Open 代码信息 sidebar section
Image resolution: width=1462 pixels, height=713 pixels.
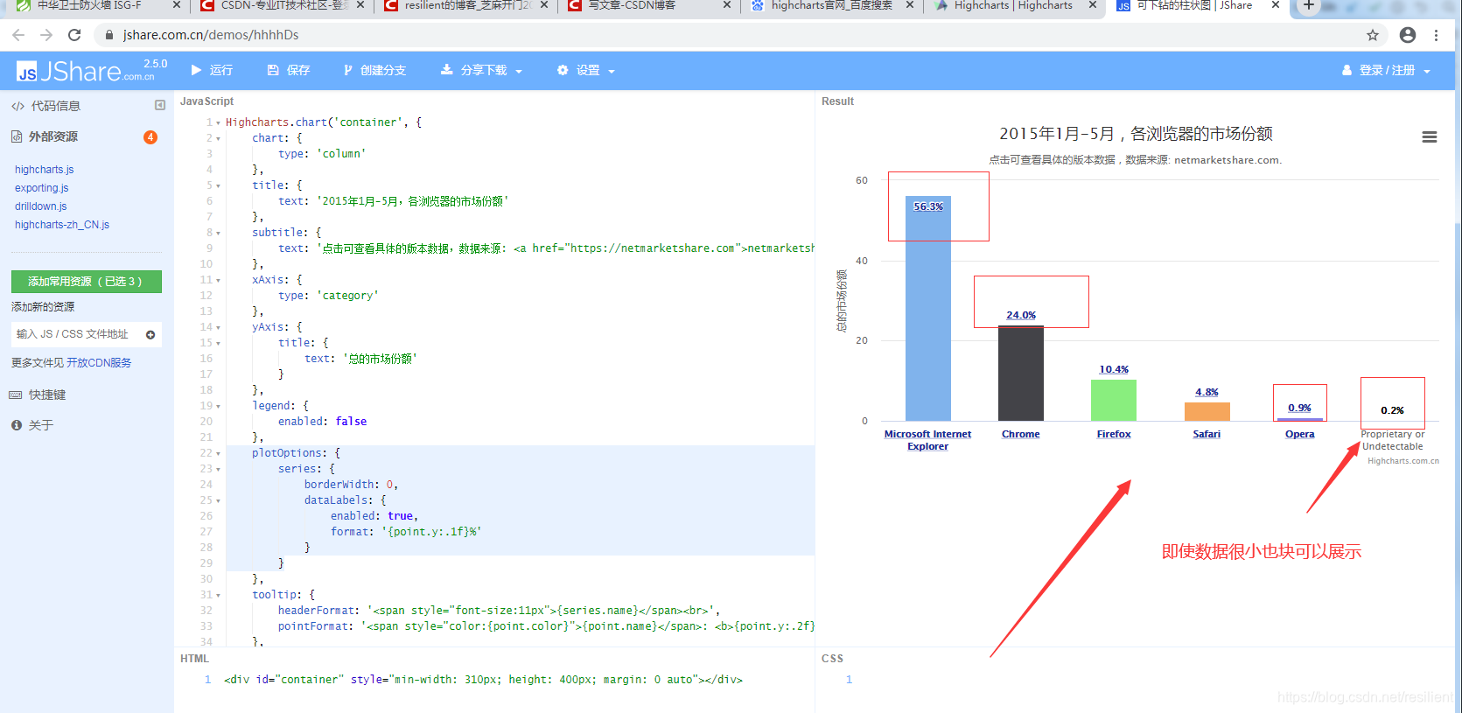(x=45, y=106)
